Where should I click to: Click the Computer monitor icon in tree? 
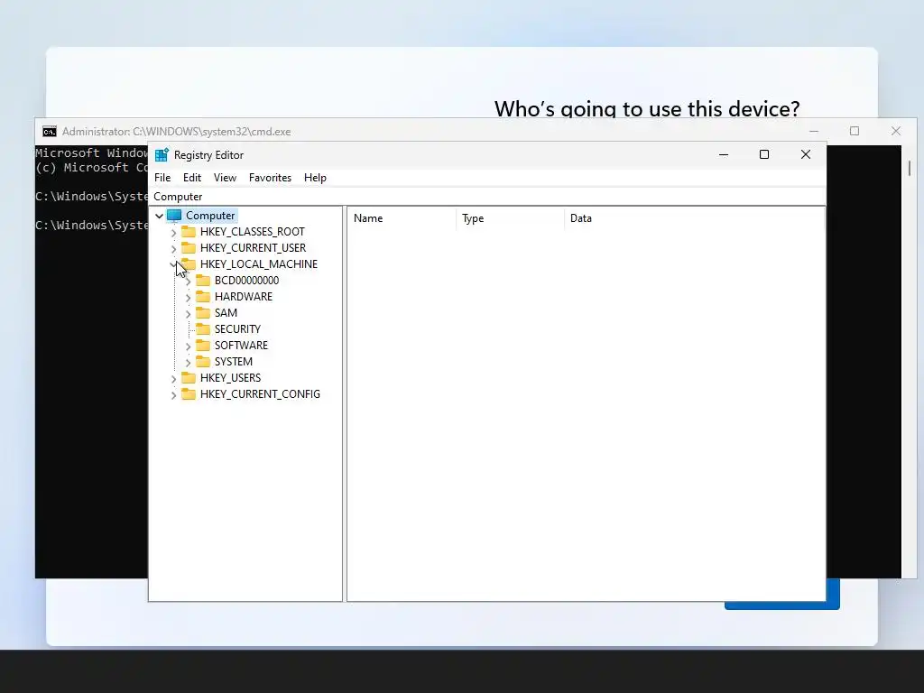[x=174, y=215]
